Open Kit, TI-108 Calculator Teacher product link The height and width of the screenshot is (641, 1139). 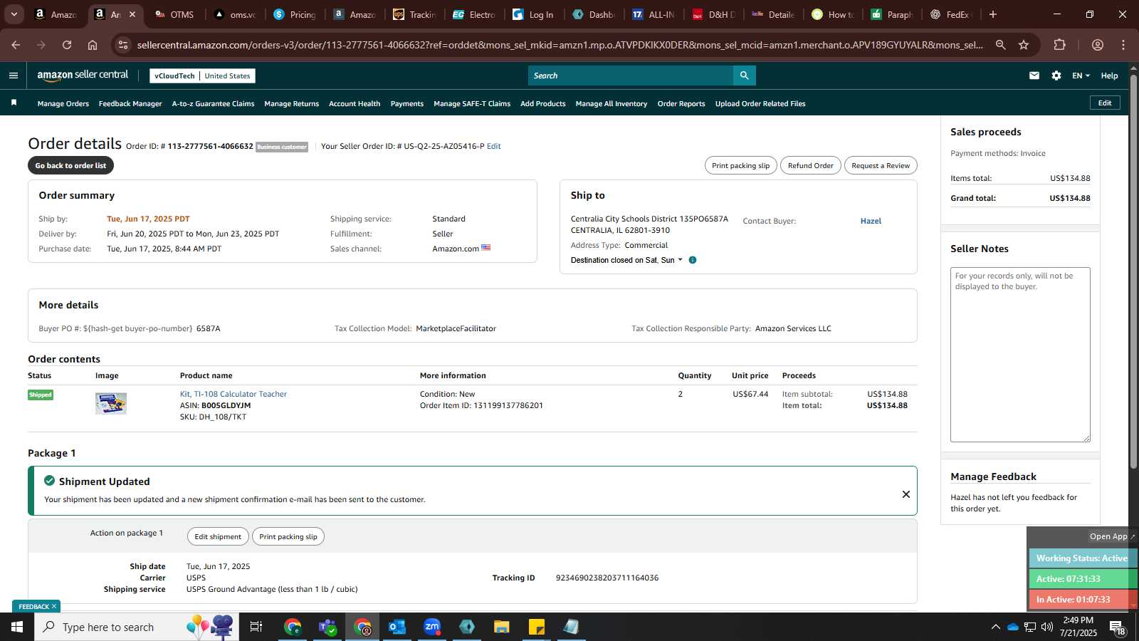click(233, 394)
